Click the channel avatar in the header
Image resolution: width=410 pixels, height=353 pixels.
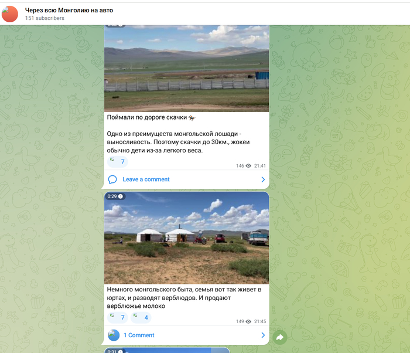(x=10, y=14)
